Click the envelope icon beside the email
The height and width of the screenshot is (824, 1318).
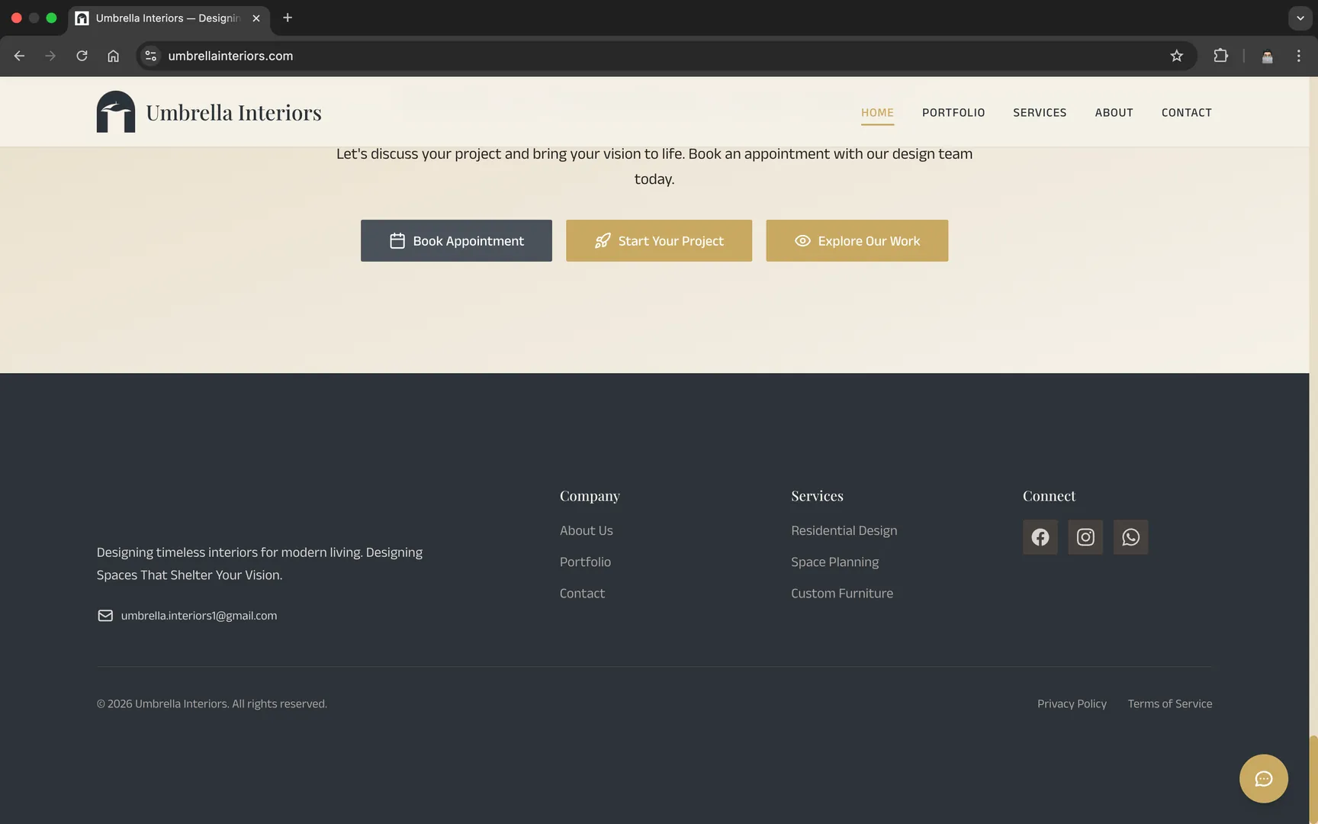click(105, 615)
